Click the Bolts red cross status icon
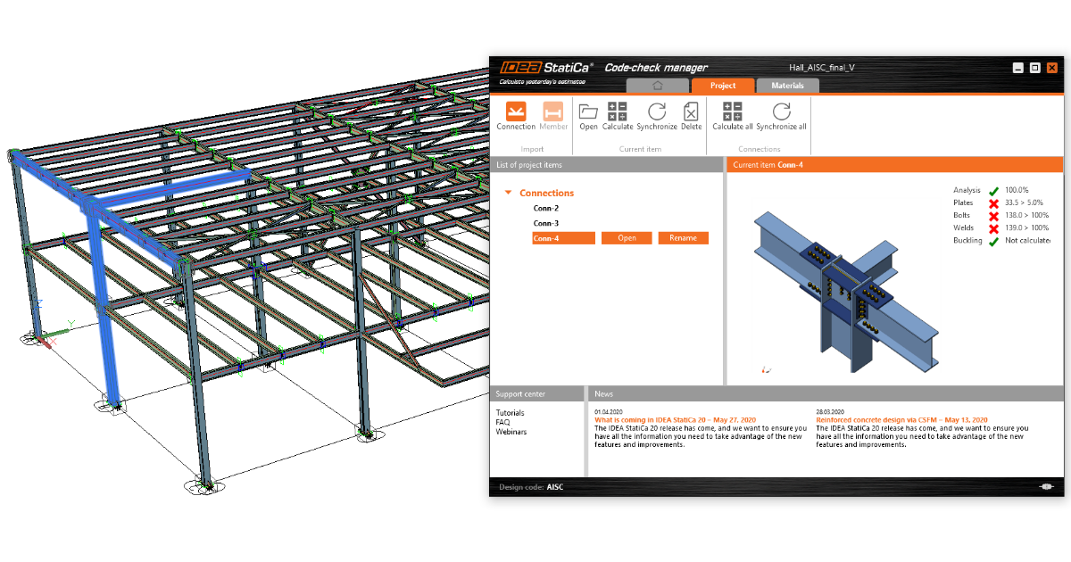The image size is (1071, 562). coord(993,215)
